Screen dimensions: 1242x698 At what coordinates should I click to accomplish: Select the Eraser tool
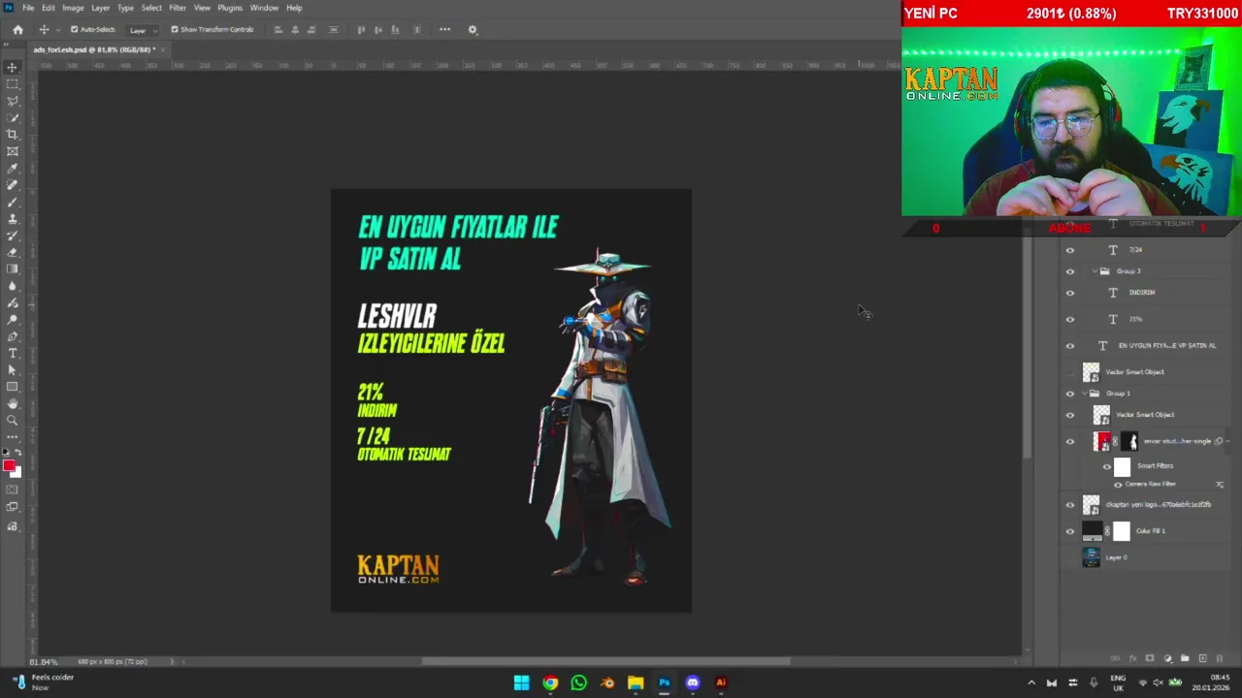click(x=13, y=252)
